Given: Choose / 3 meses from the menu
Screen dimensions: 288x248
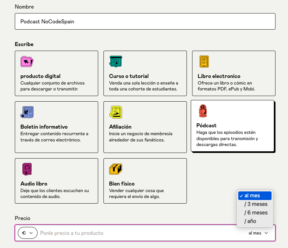Looking at the screenshot, I should [255, 204].
